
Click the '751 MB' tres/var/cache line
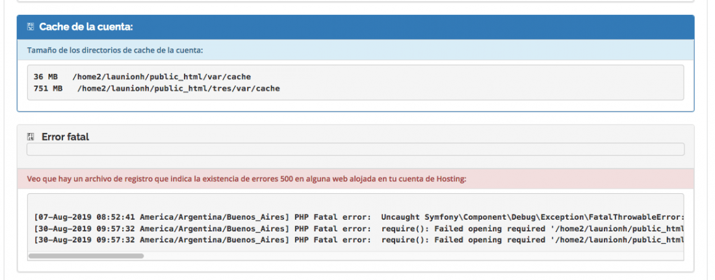click(157, 89)
